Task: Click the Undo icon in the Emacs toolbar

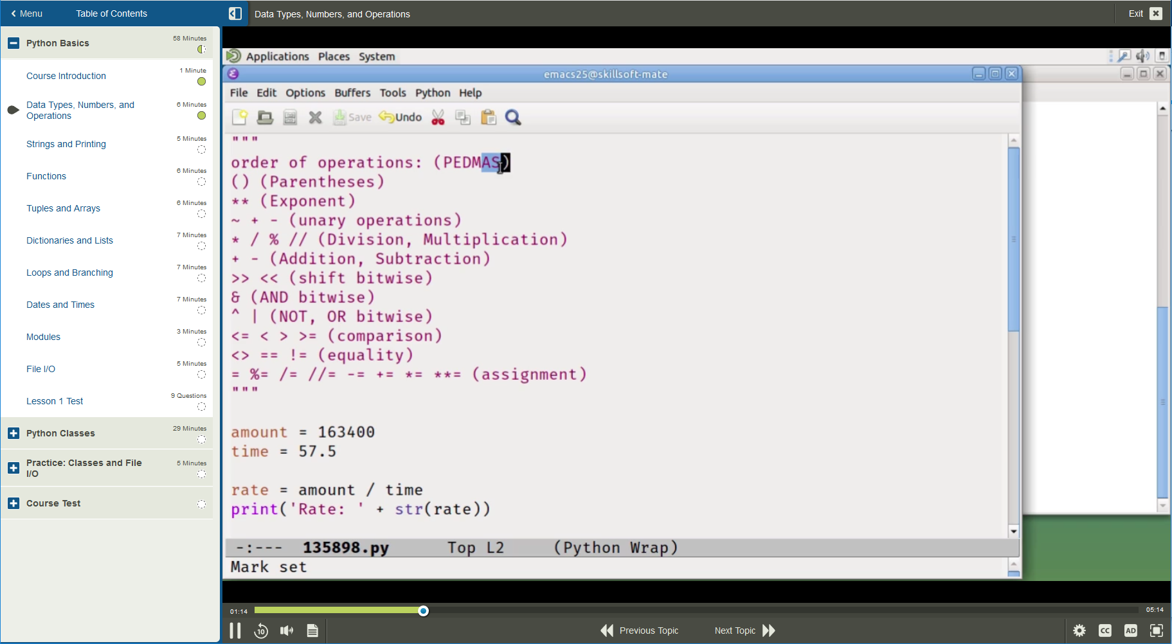Action: pyautogui.click(x=399, y=117)
